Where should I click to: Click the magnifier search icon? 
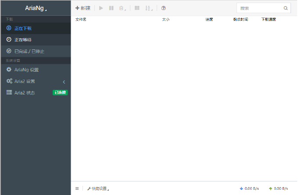(x=286, y=8)
